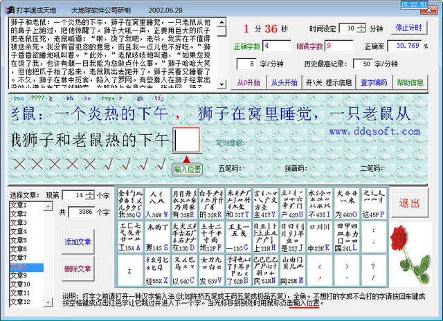The height and width of the screenshot is (321, 443).
Task: Select 文章12 in the article list
Action: (26, 302)
